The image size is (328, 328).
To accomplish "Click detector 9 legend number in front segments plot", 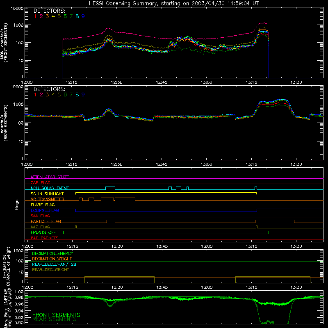I will pos(83,16).
